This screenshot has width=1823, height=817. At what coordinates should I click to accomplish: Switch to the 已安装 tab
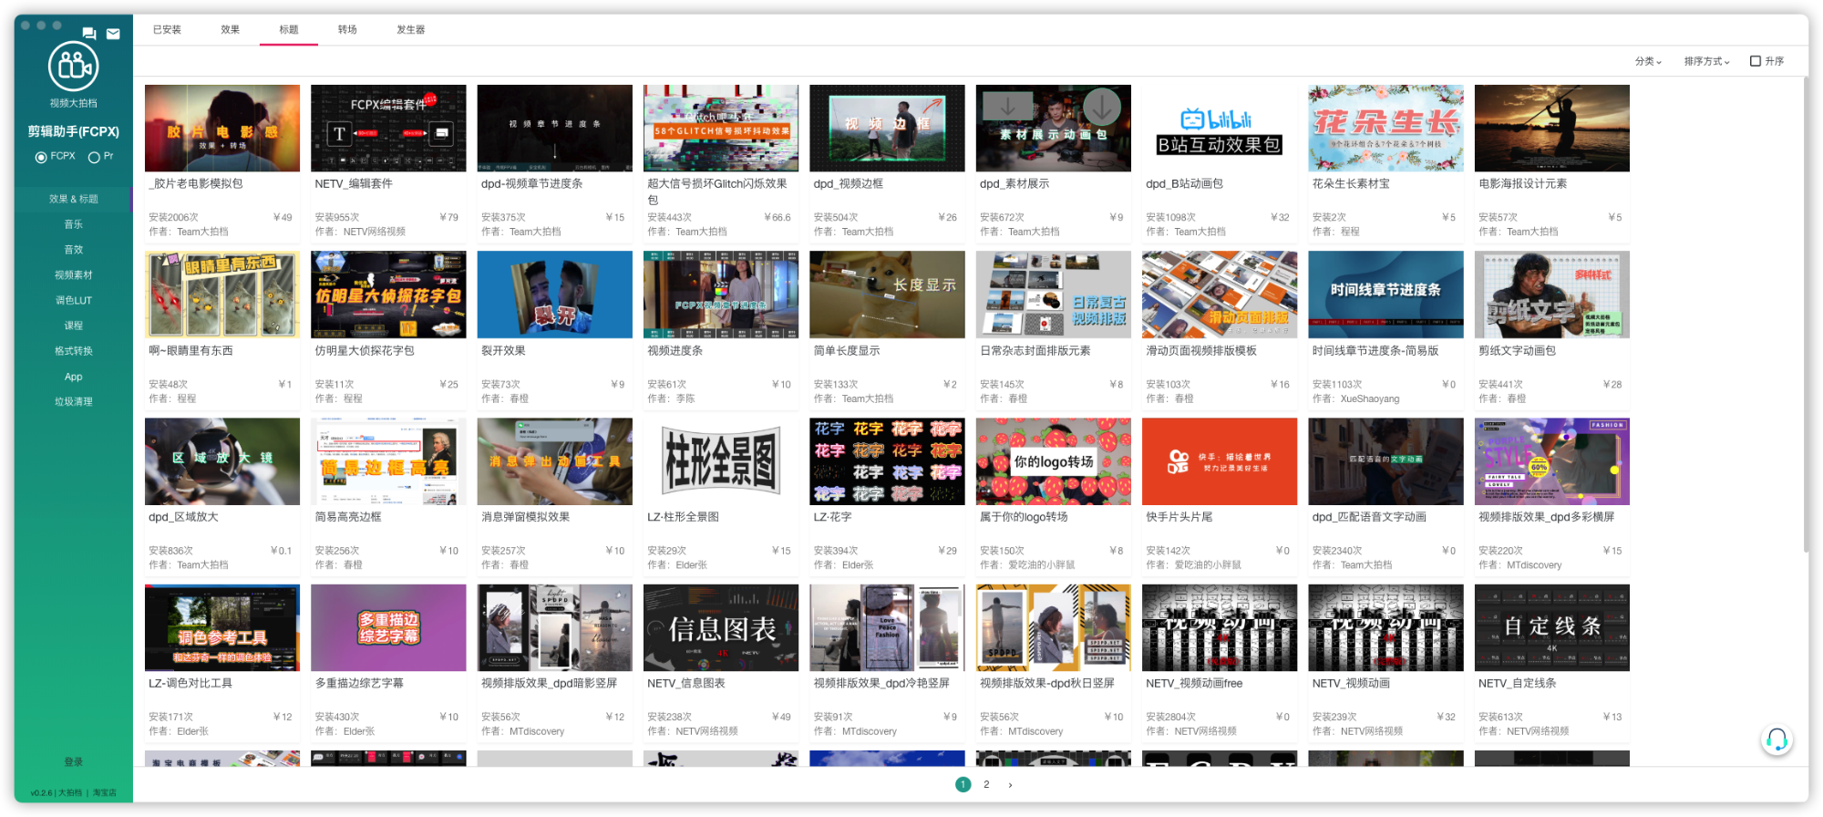167,29
